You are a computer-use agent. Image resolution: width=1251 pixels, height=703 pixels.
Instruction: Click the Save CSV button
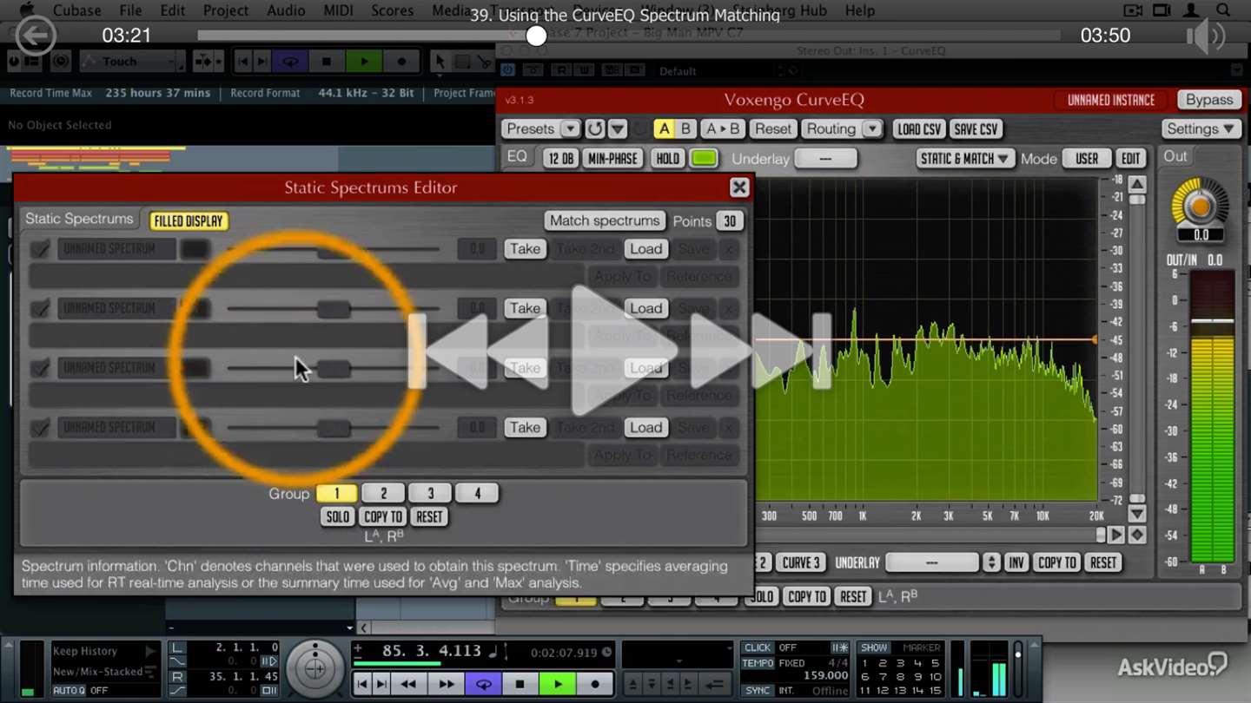point(976,129)
